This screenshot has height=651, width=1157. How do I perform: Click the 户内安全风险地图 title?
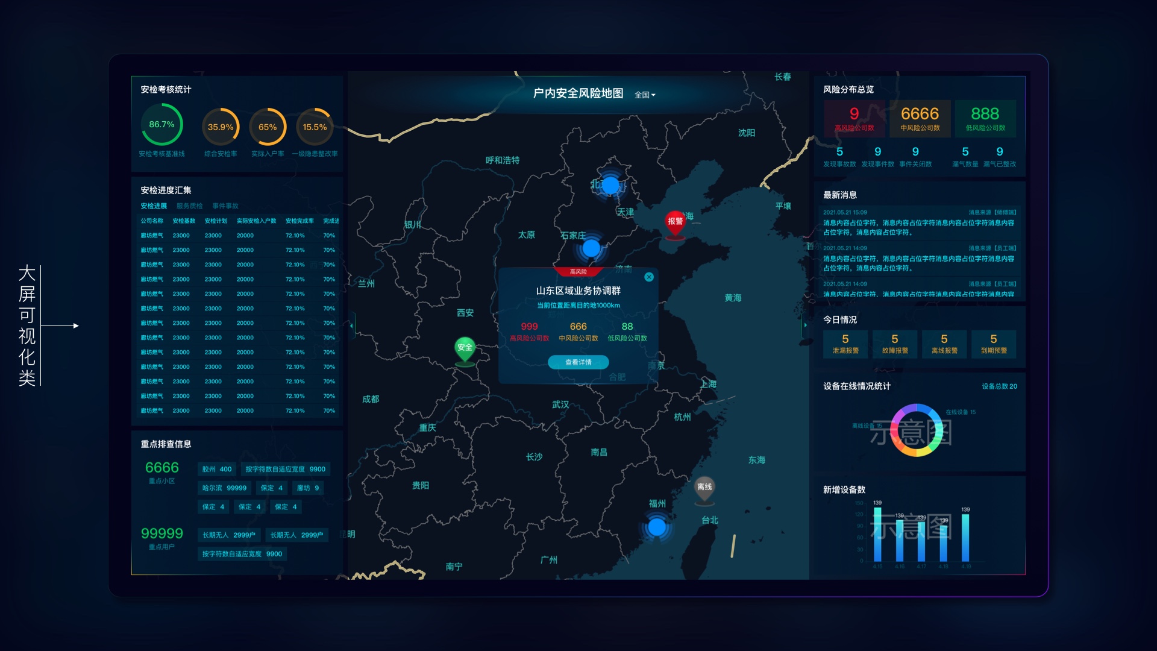point(578,93)
